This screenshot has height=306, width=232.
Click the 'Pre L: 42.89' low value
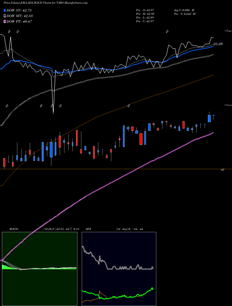pos(145,18)
